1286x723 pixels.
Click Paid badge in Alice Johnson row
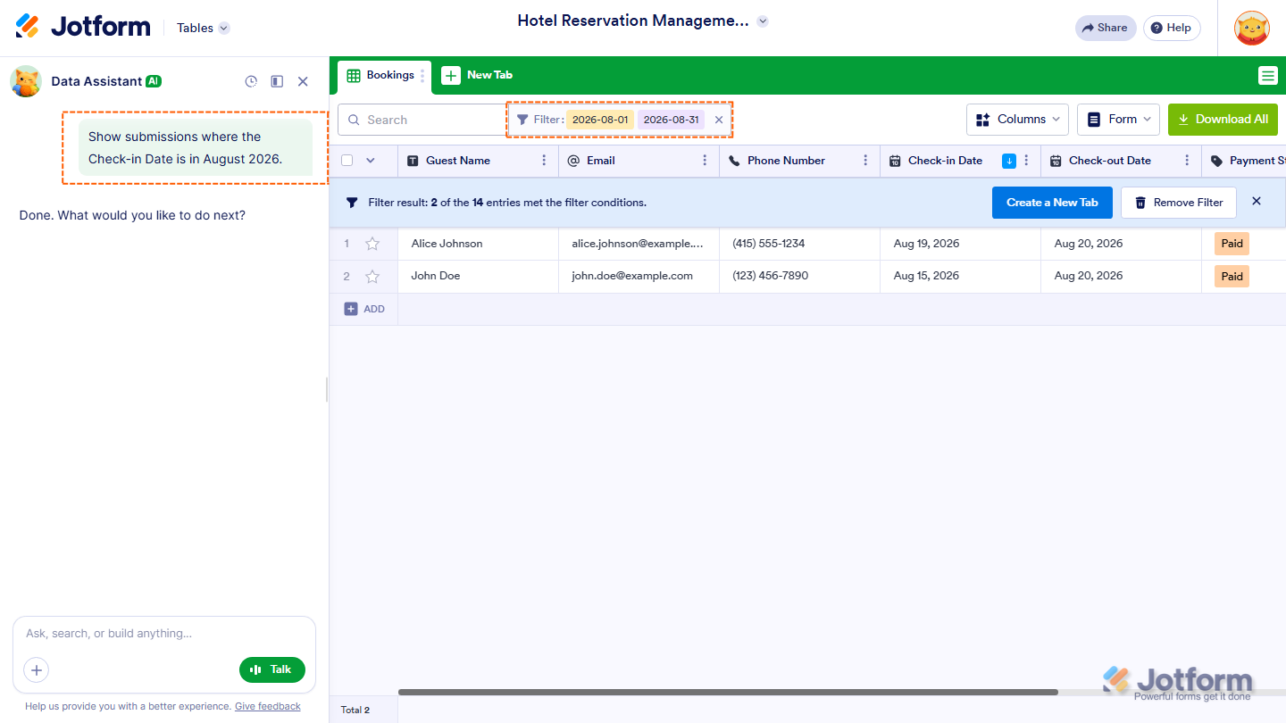coord(1232,244)
